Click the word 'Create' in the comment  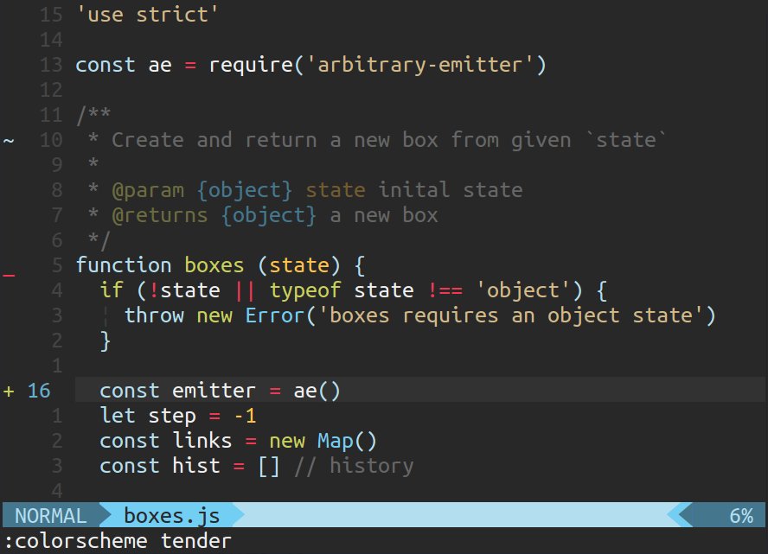[x=147, y=140]
